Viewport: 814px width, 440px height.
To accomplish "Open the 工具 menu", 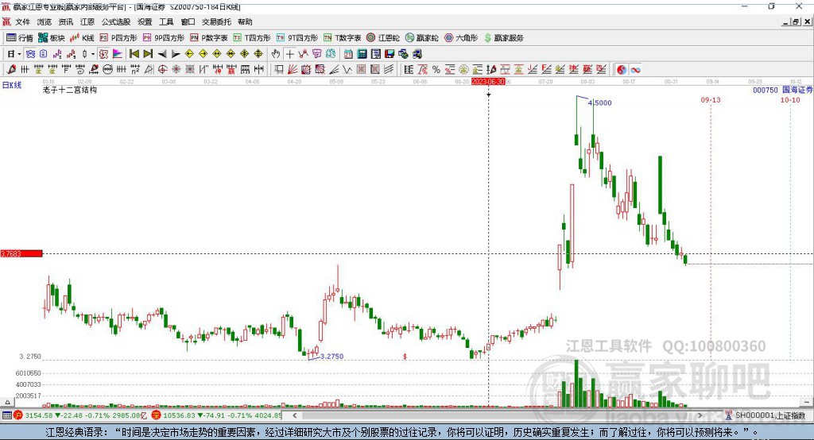I will (x=166, y=21).
